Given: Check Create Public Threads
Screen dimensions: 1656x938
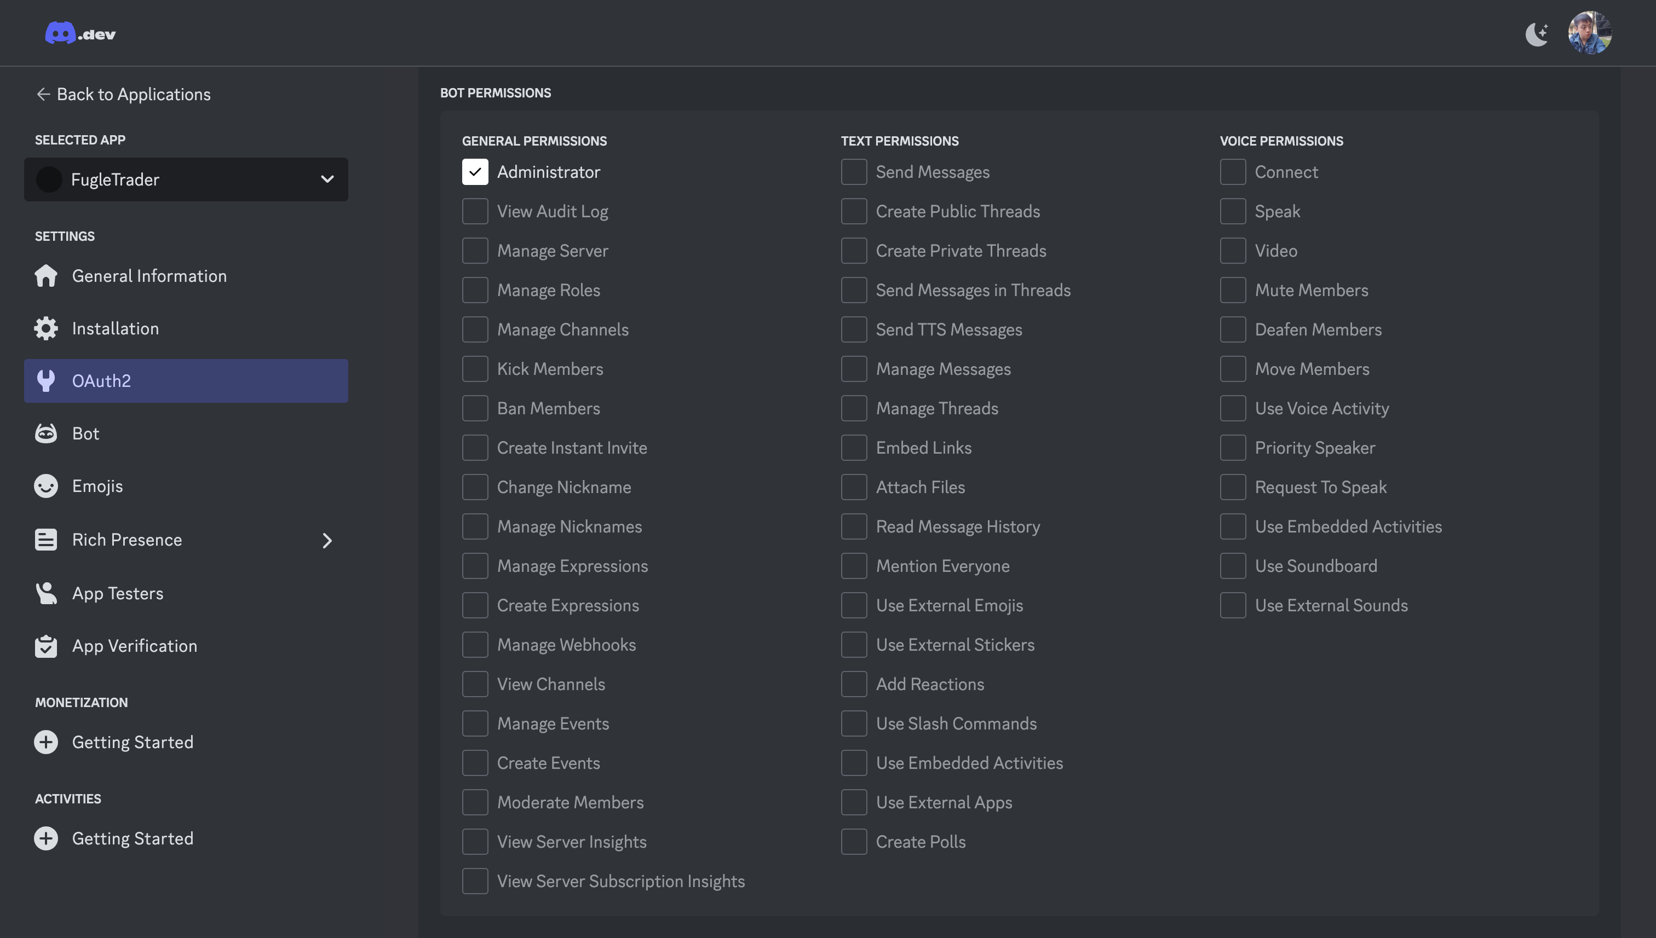Looking at the screenshot, I should click(854, 211).
